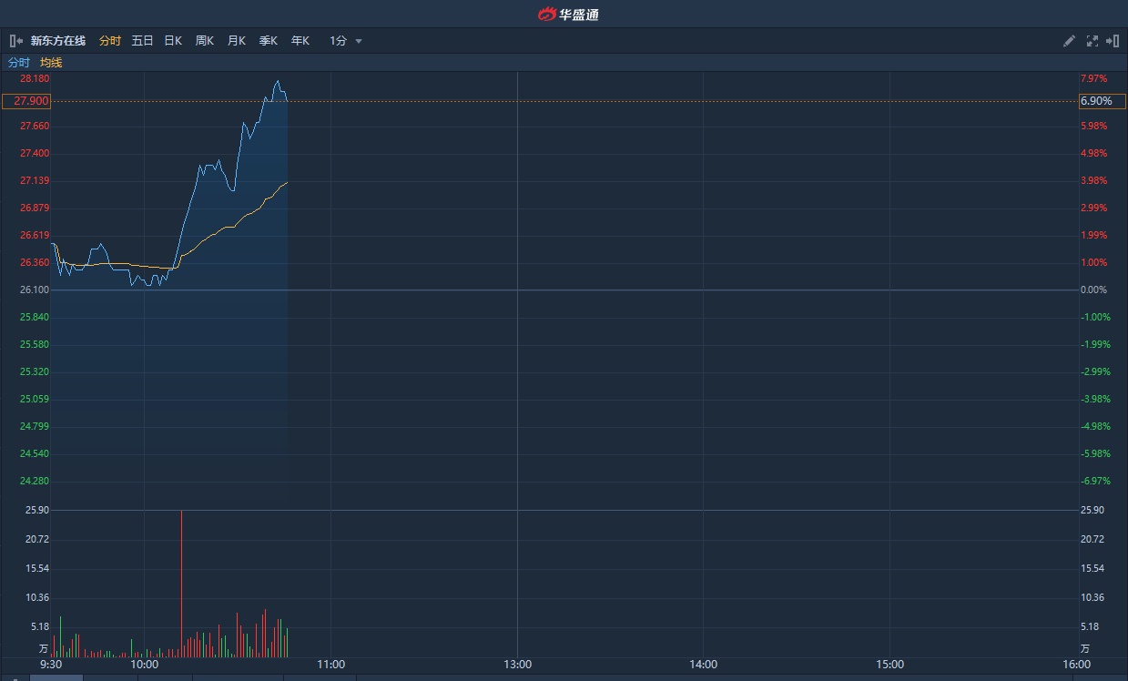This screenshot has height=681, width=1128.
Task: Select the 日K chart tab
Action: tap(173, 41)
